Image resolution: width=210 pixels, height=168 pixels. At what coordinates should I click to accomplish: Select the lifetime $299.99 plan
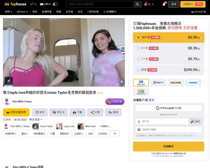click(168, 70)
